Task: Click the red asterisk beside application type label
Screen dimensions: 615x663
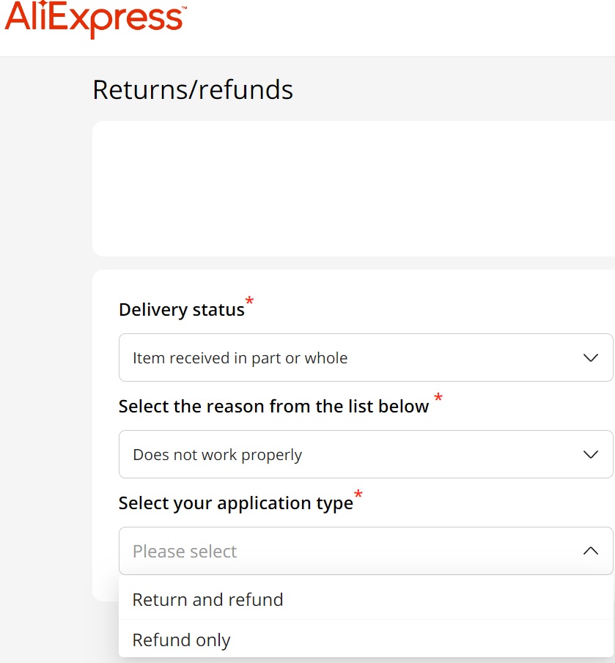Action: click(358, 495)
